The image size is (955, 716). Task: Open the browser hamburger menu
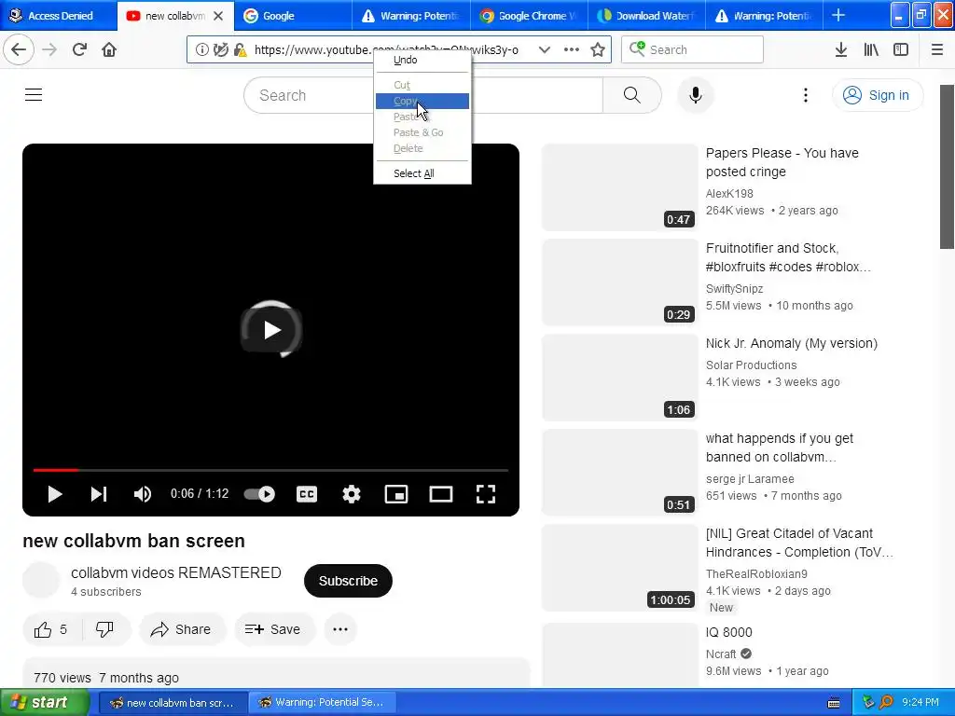pyautogui.click(x=937, y=49)
